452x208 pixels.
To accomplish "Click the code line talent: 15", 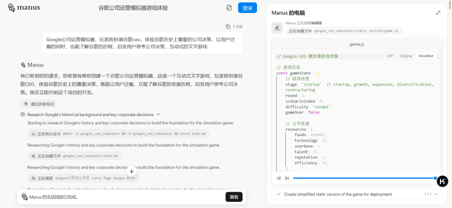I will [x=307, y=152].
